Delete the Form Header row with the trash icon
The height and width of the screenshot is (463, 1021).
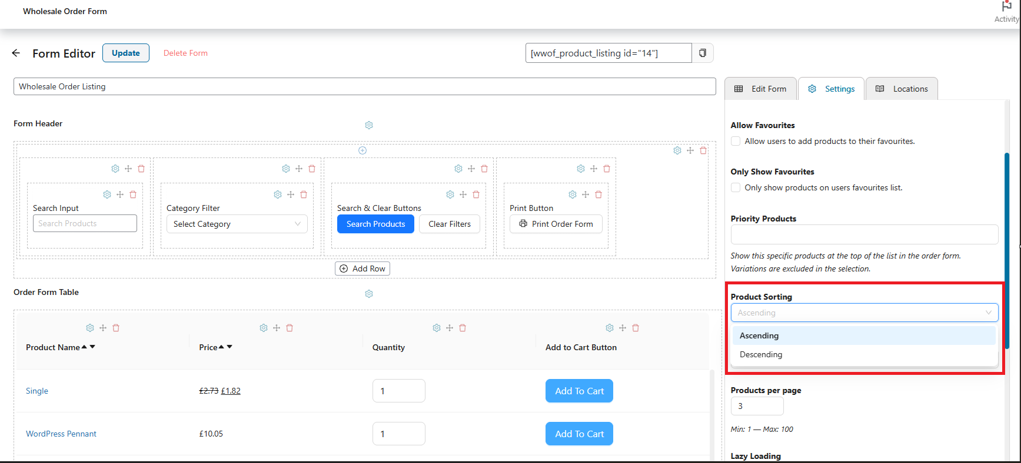click(x=703, y=150)
